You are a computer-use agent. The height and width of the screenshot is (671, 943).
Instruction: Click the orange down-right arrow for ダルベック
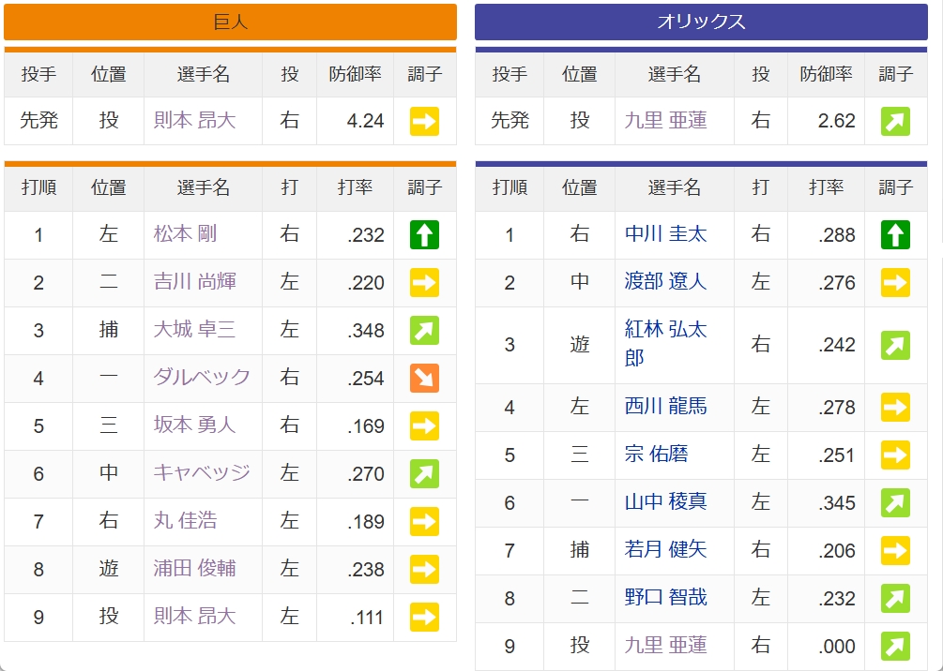pyautogui.click(x=424, y=378)
